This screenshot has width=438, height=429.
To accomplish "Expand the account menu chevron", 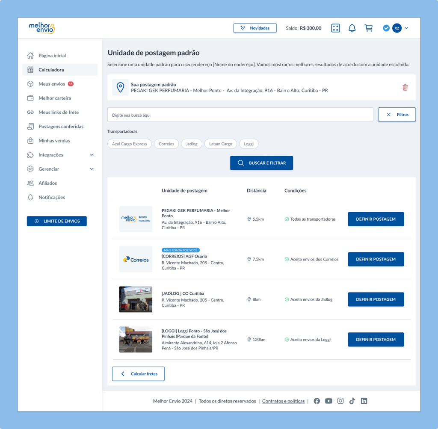I will [406, 28].
